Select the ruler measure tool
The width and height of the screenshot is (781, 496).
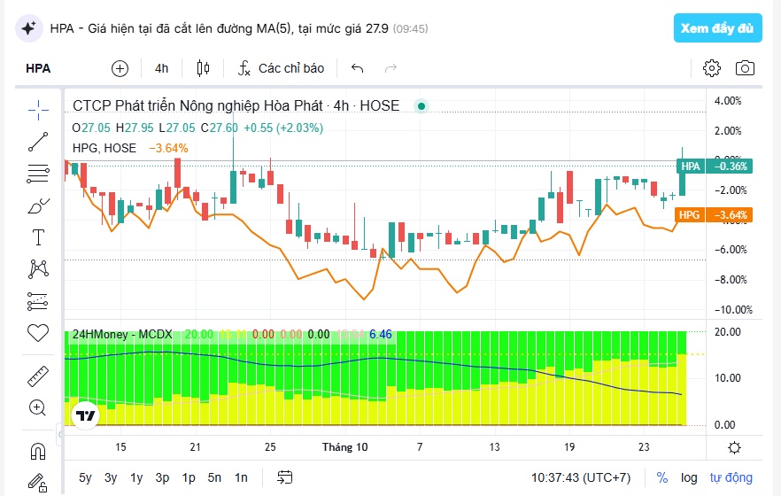click(38, 376)
